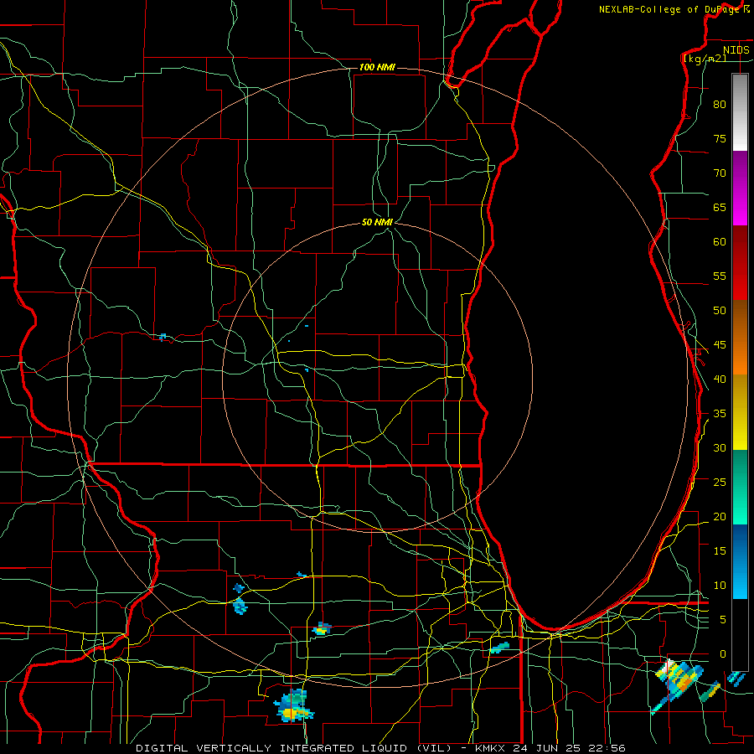Screen dimensions: 754x754
Task: Click the blue segment of the color bar
Action: pos(740,561)
